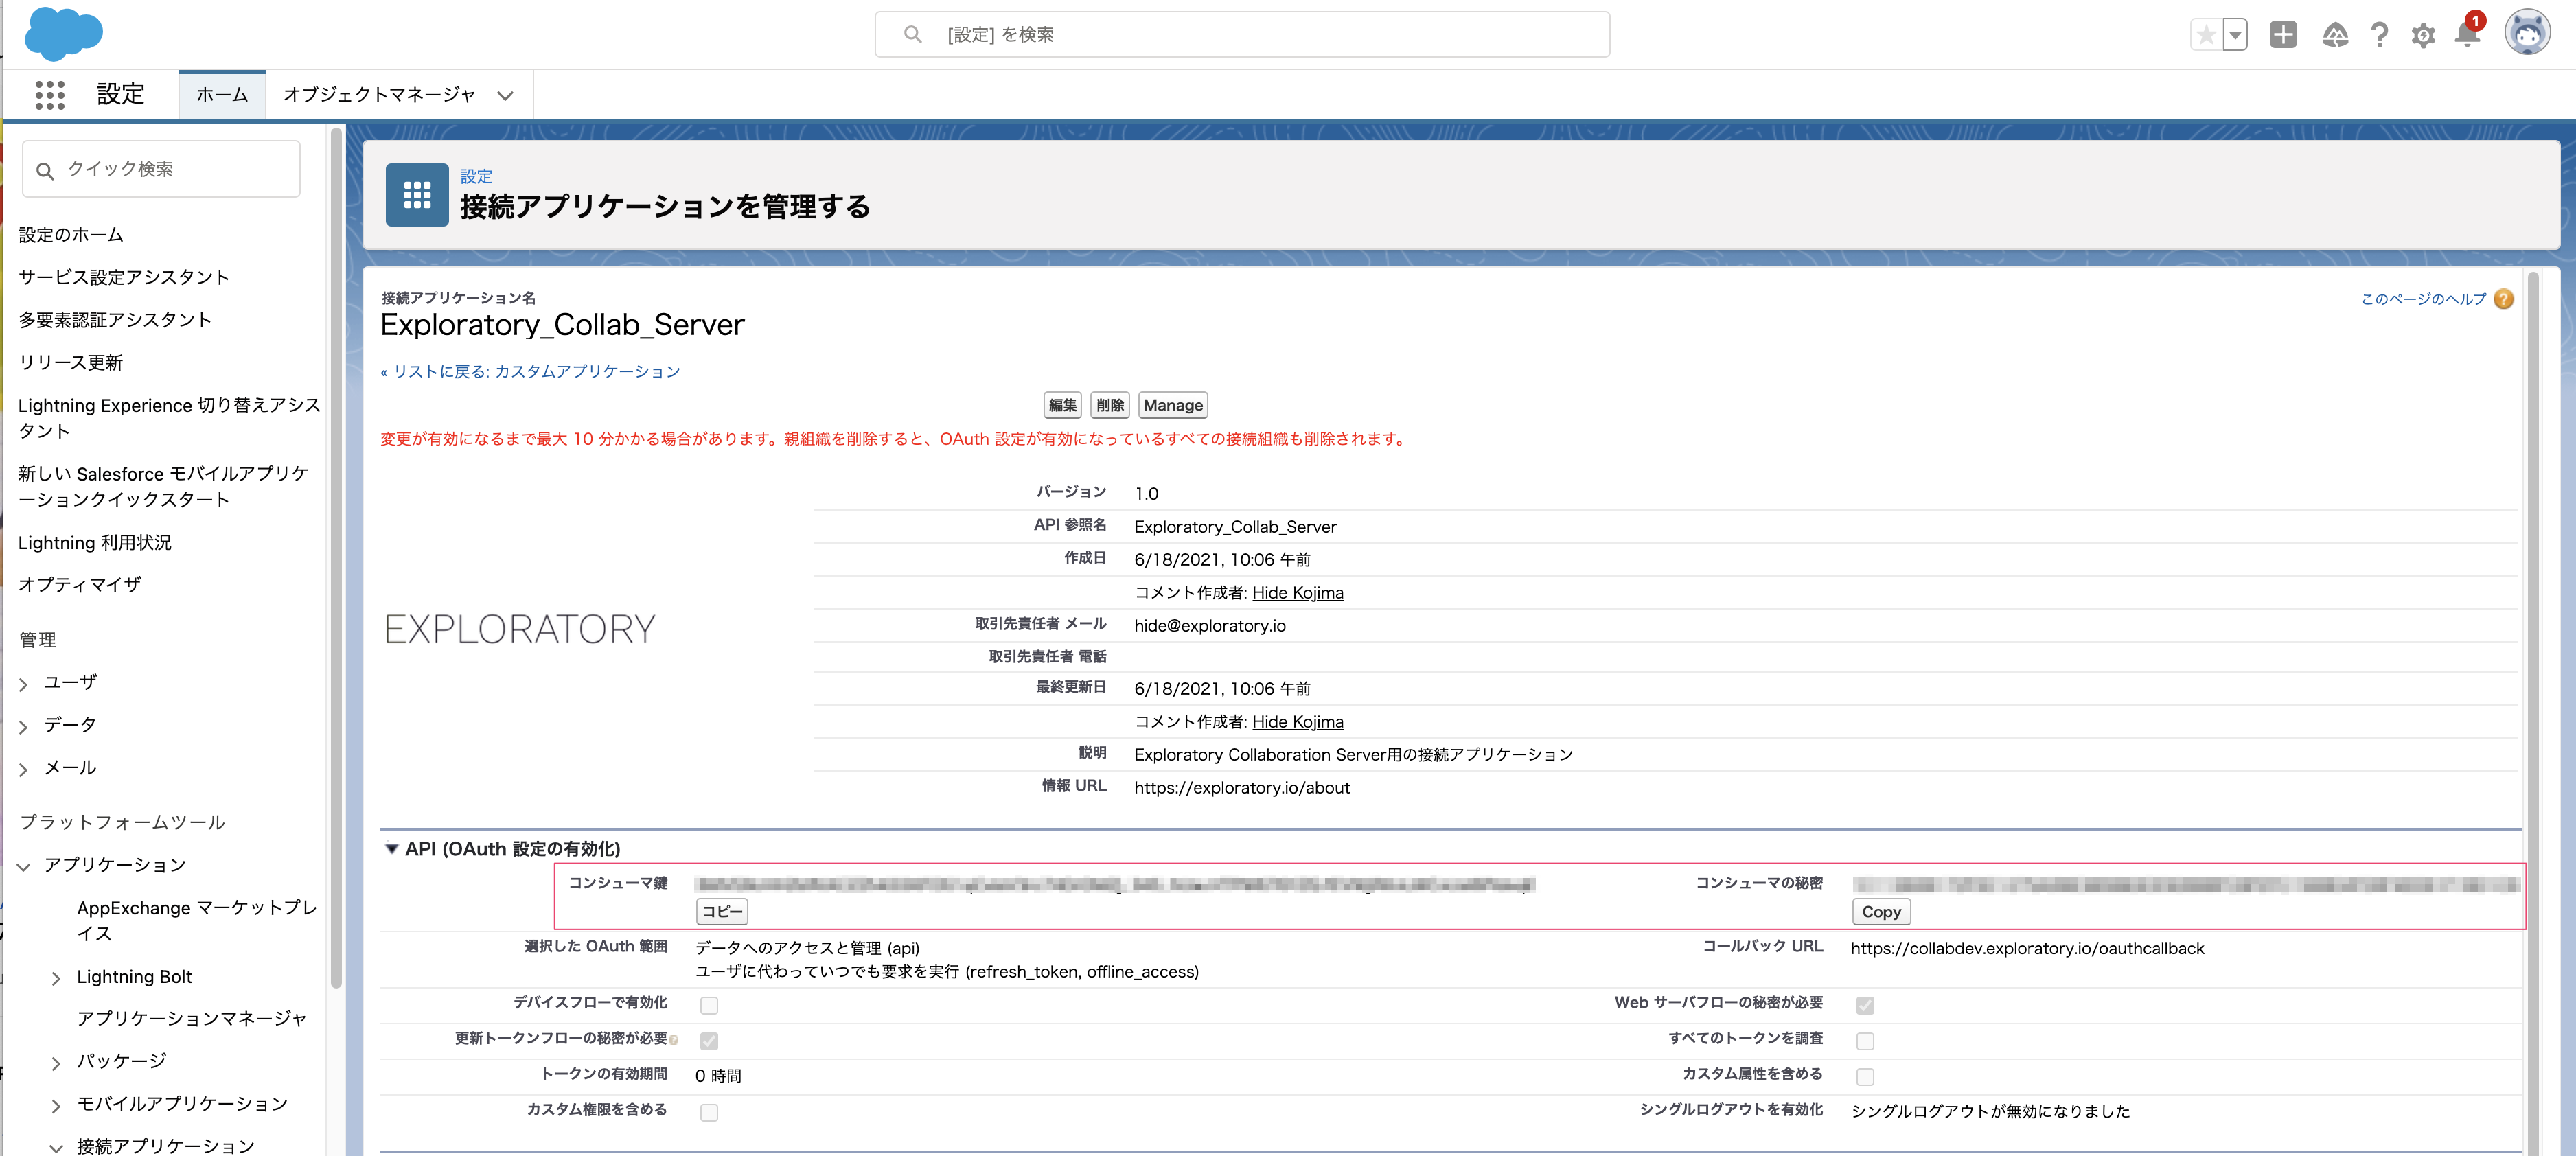Image resolution: width=2576 pixels, height=1156 pixels.
Task: Click the favorites star icon
Action: click(x=2205, y=35)
